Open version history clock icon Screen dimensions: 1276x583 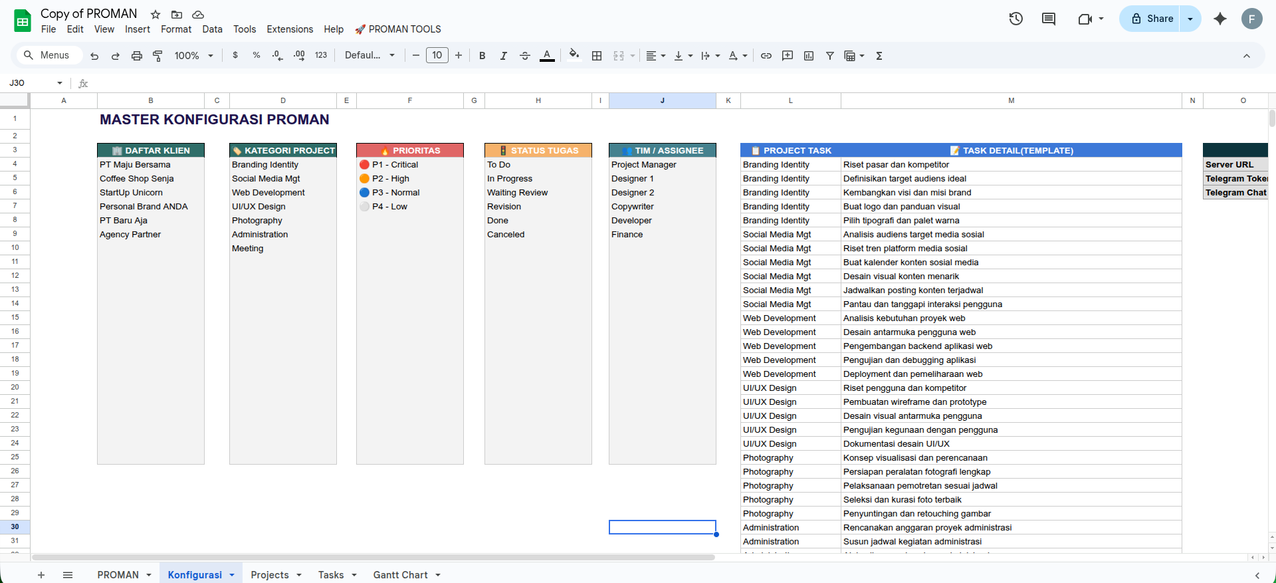(x=1015, y=19)
